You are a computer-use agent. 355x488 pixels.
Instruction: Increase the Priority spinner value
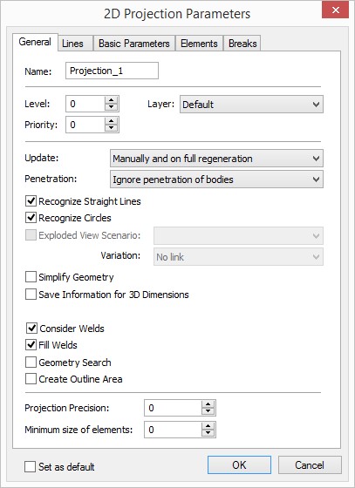(x=111, y=121)
